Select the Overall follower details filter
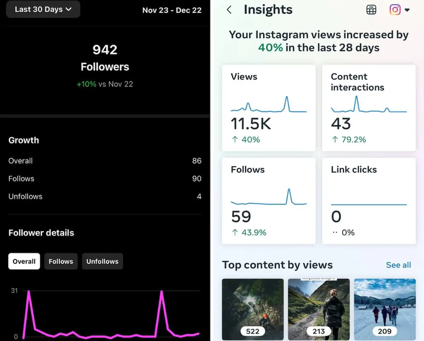Viewport: 424px width, 341px height. click(x=24, y=261)
